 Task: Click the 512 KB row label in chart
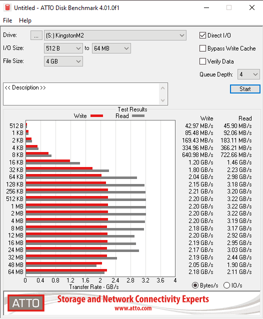pyautogui.click(x=15, y=199)
